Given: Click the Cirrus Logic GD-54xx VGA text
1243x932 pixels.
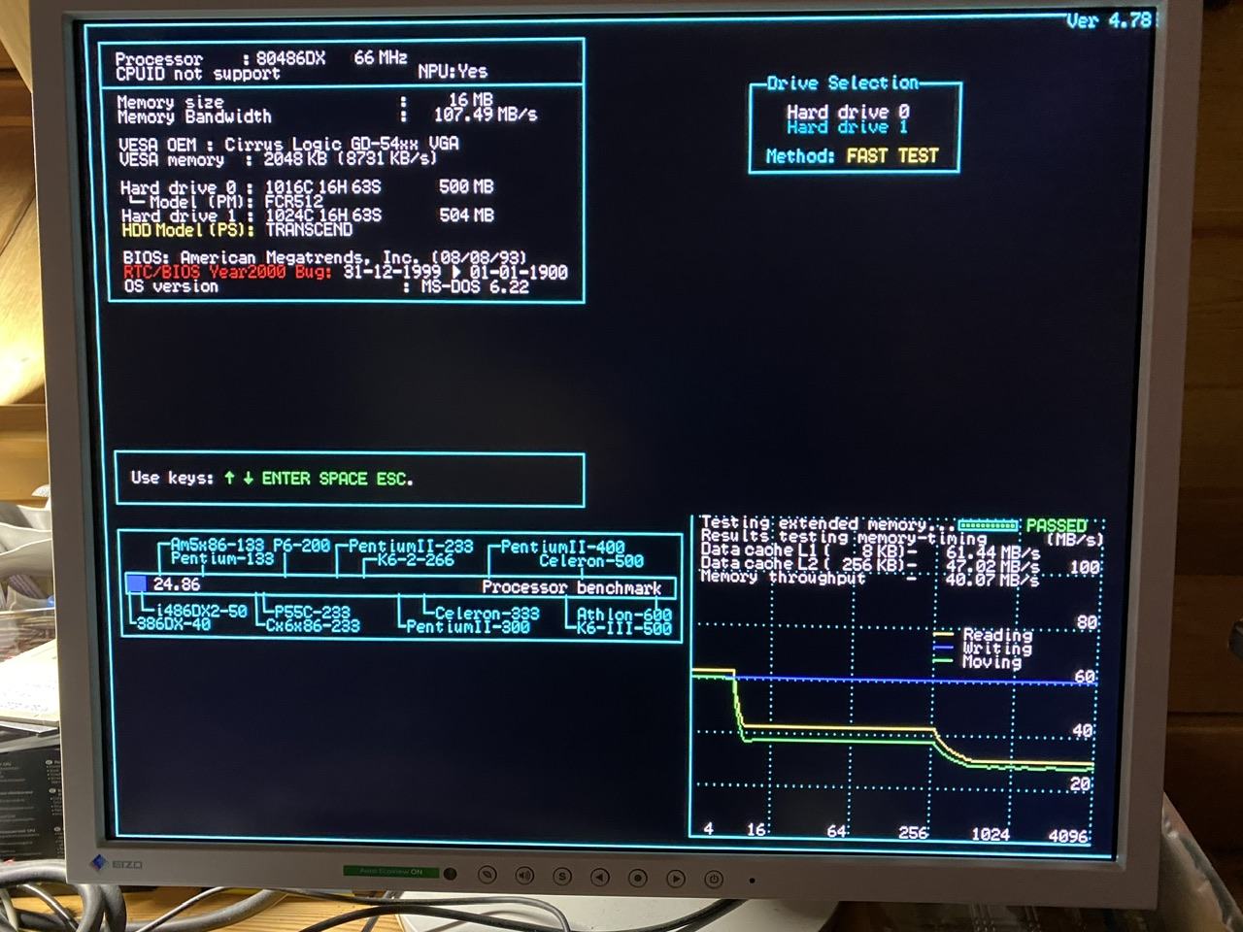Looking at the screenshot, I should click(x=341, y=144).
